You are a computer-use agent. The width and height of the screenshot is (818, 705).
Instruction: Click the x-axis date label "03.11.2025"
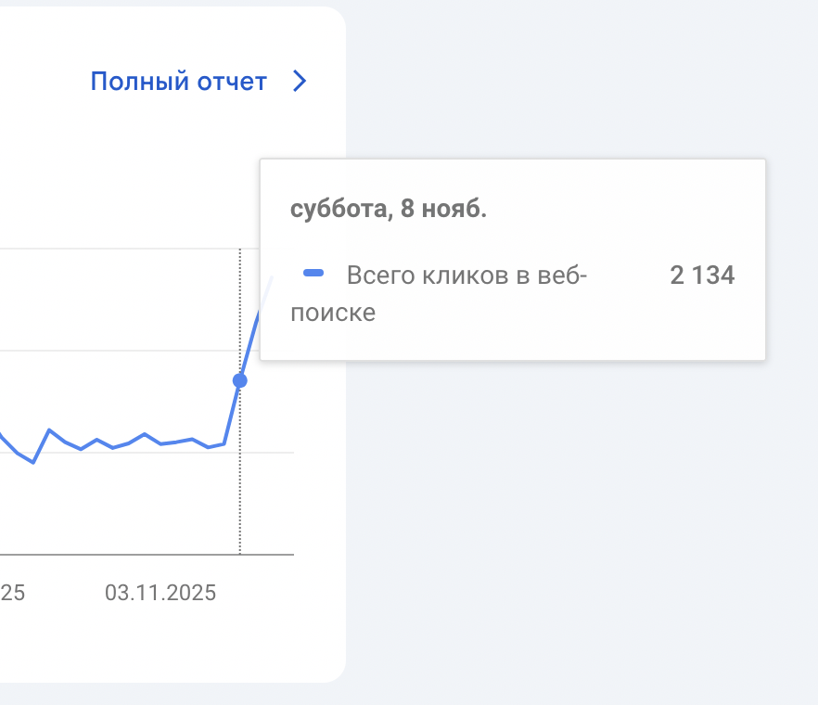[160, 593]
